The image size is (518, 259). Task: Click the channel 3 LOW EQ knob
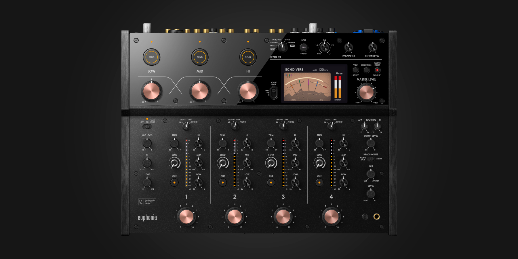[x=295, y=182]
